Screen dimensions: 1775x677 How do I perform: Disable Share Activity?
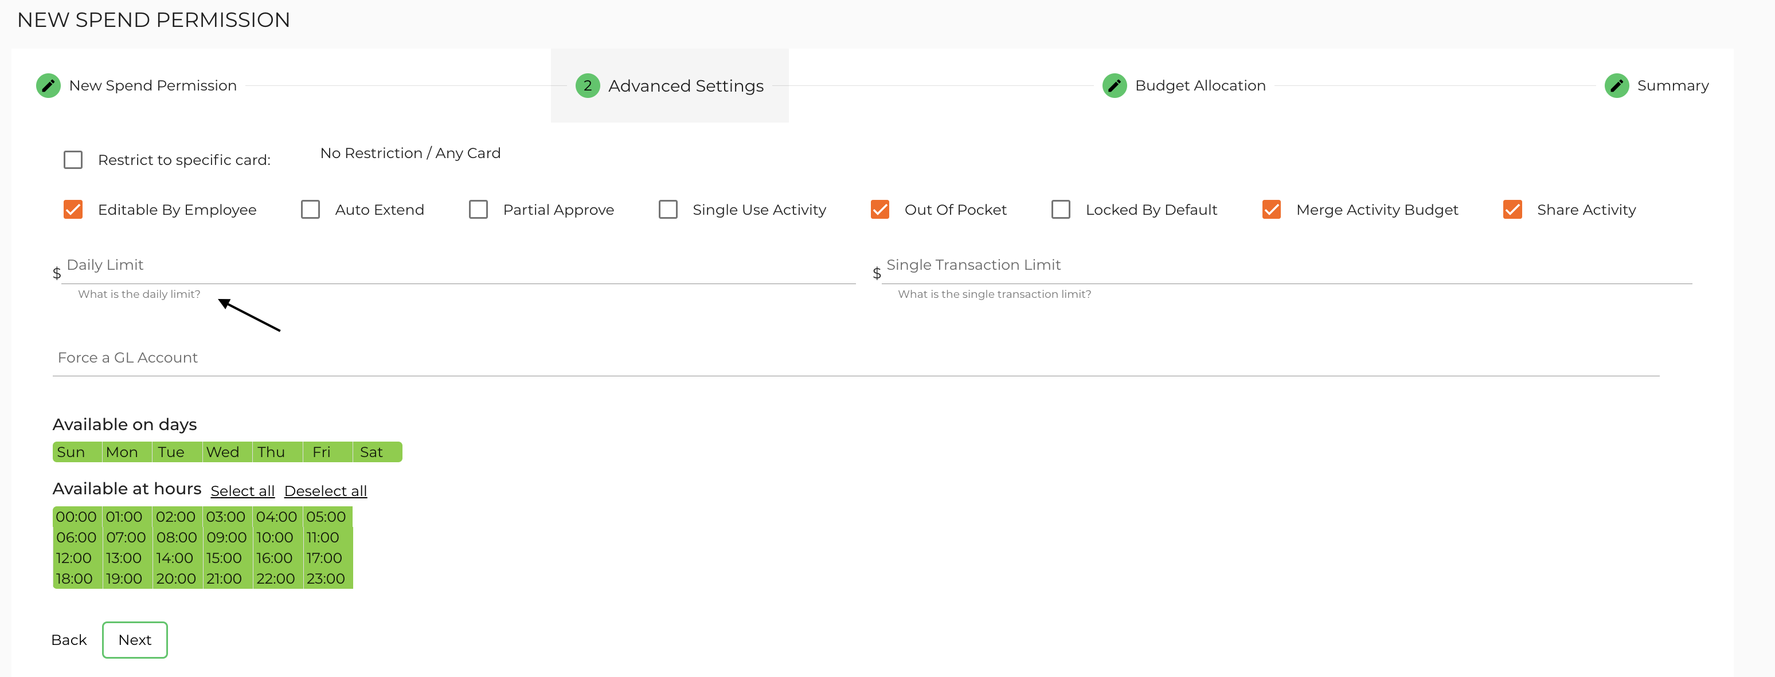(x=1512, y=210)
